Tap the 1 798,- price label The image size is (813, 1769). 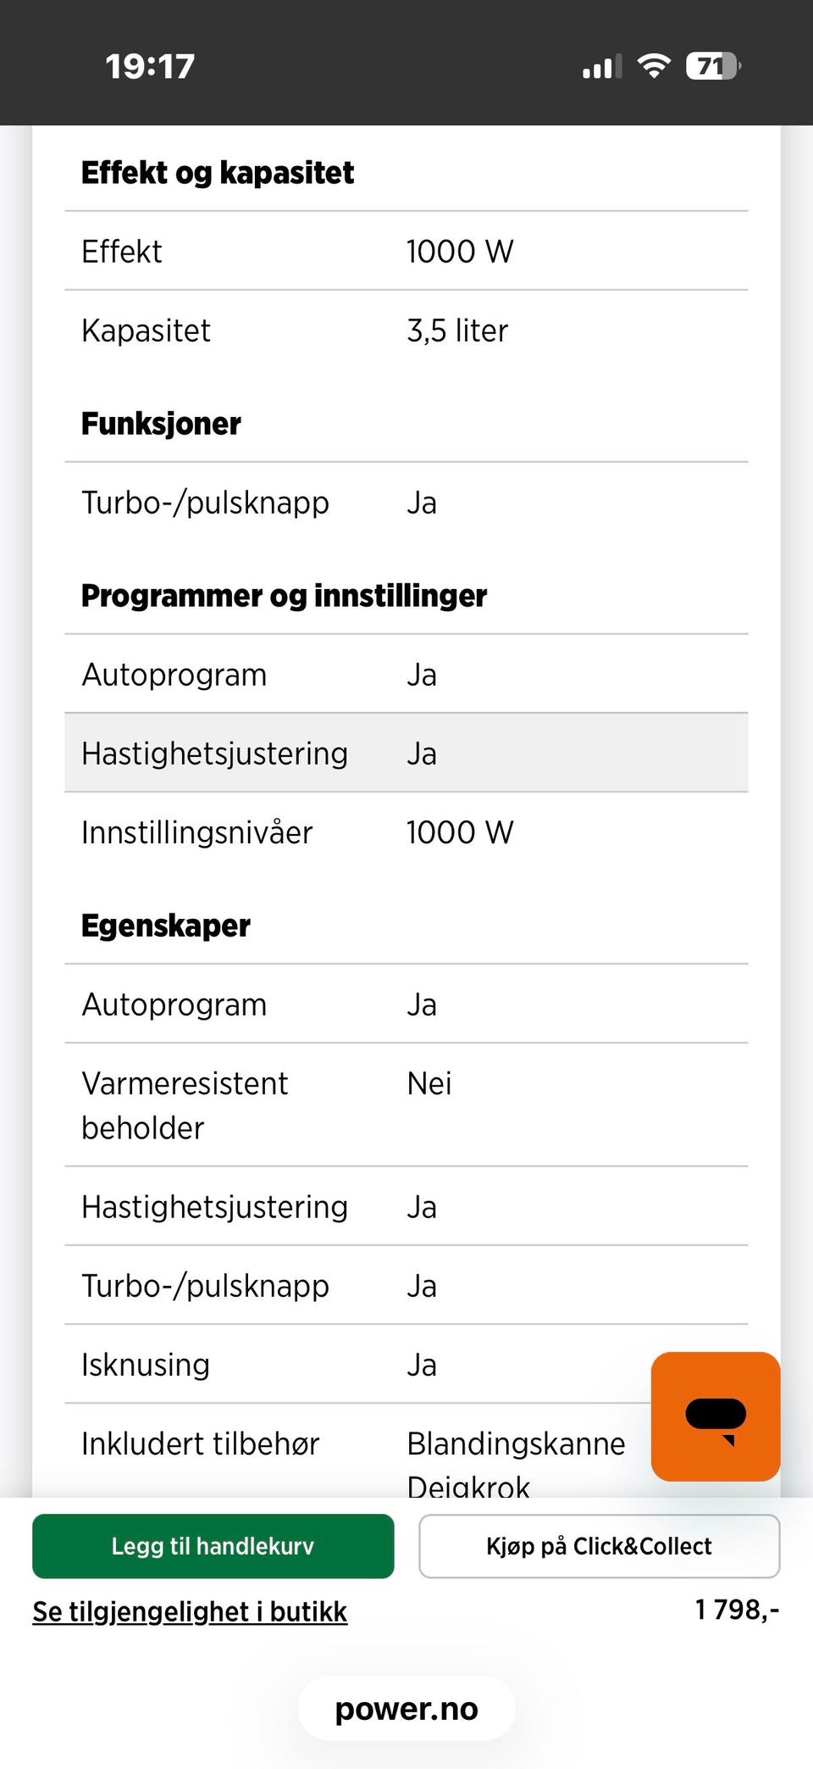point(737,1609)
